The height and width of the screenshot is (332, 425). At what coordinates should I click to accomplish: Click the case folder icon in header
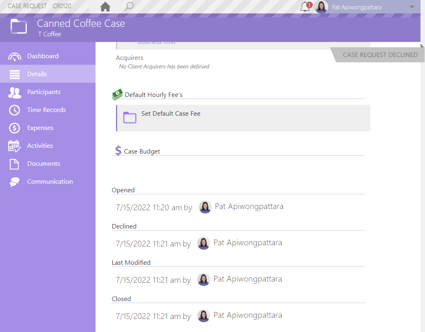(19, 26)
